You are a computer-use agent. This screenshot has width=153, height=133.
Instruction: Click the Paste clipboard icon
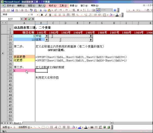coord(49,10)
